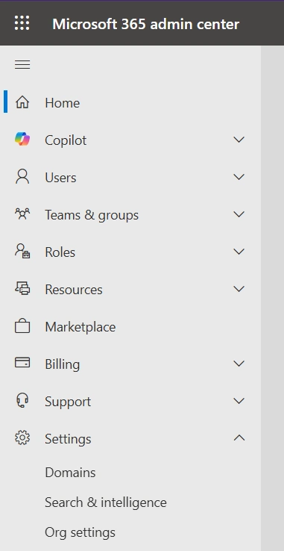Expand the Resources chevron
The width and height of the screenshot is (284, 551).
(239, 289)
